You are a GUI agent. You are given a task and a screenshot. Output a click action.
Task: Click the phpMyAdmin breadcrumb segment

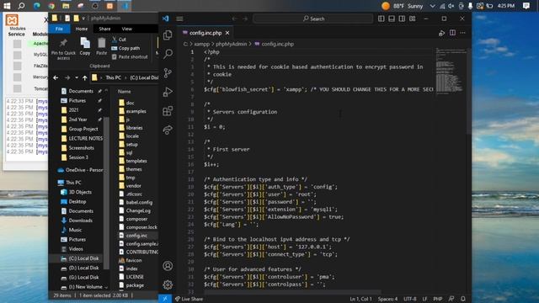coord(231,44)
